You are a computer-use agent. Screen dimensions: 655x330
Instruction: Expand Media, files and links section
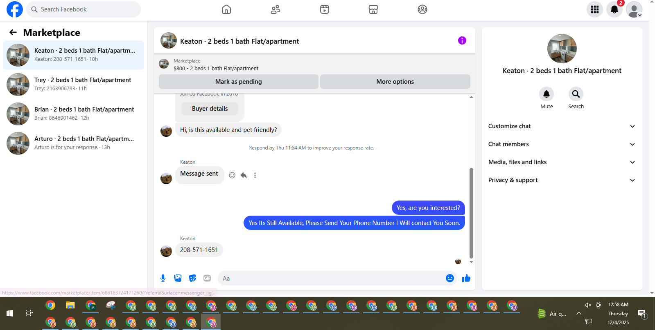click(562, 162)
